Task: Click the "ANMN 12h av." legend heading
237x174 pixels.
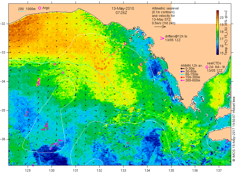Action: pos(192,66)
